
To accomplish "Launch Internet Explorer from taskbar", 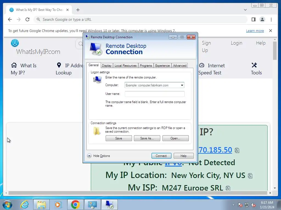I will (x=24, y=205).
